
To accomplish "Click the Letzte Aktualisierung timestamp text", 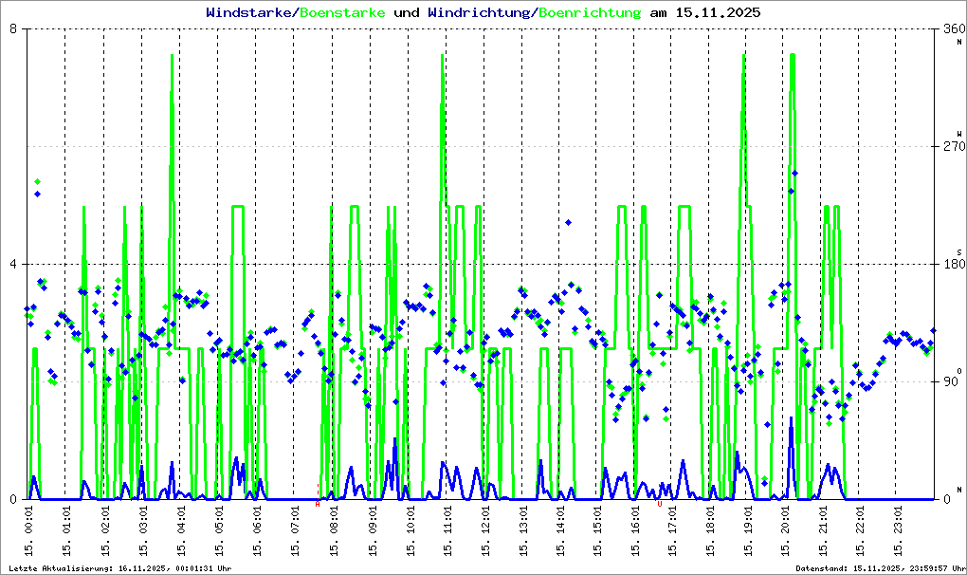I will tap(120, 568).
